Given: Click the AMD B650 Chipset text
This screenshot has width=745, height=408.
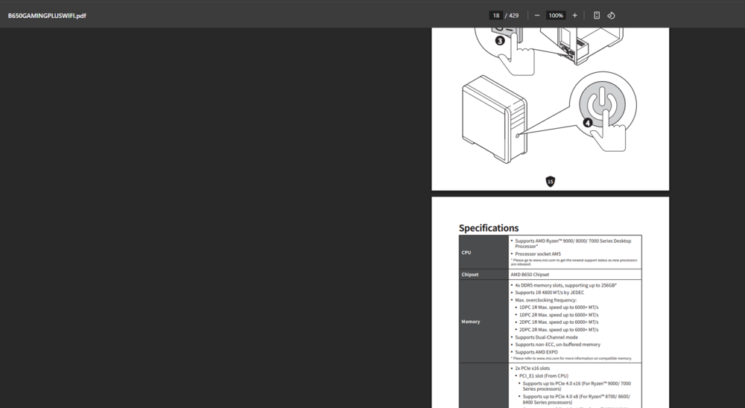Looking at the screenshot, I should pos(530,275).
